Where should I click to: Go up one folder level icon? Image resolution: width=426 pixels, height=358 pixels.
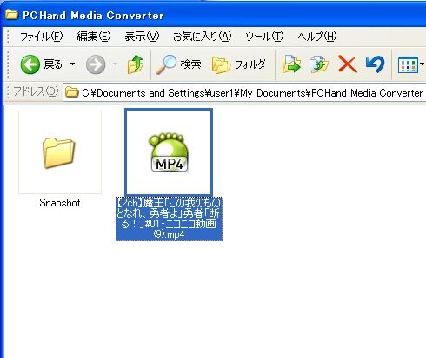point(136,64)
